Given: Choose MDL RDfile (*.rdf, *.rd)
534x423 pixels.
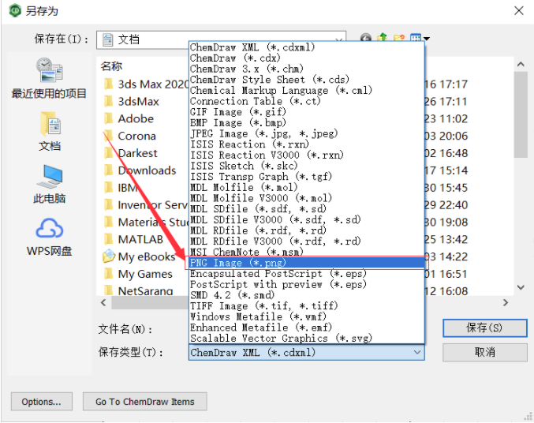Looking at the screenshot, I should pos(307,230).
